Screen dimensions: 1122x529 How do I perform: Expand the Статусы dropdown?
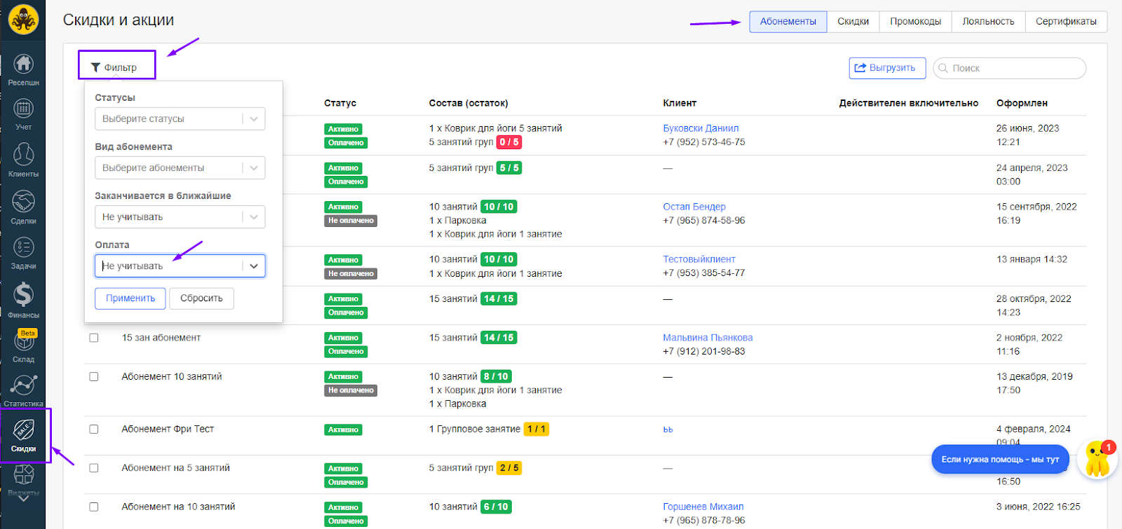(180, 119)
